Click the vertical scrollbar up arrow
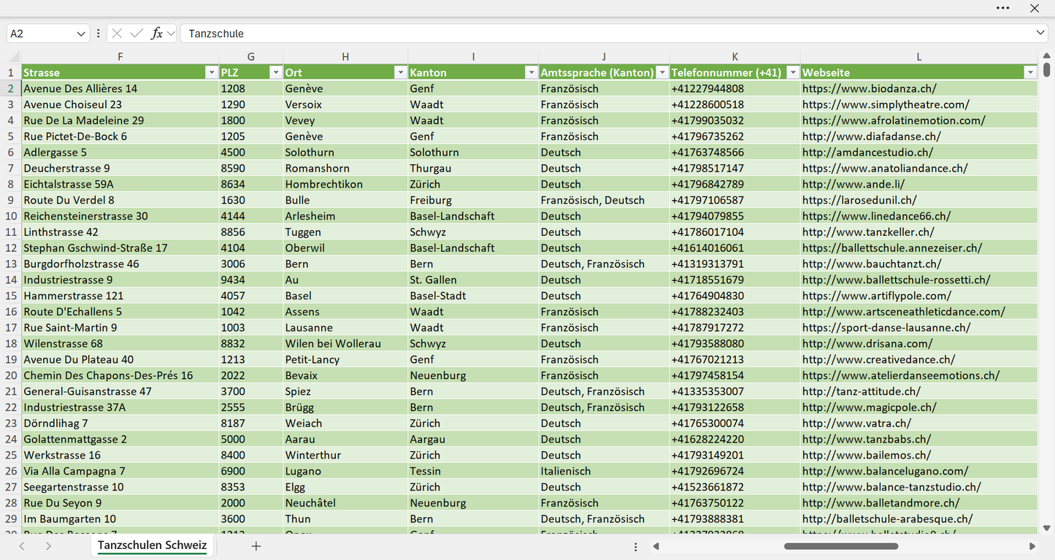The height and width of the screenshot is (560, 1055). (1046, 56)
